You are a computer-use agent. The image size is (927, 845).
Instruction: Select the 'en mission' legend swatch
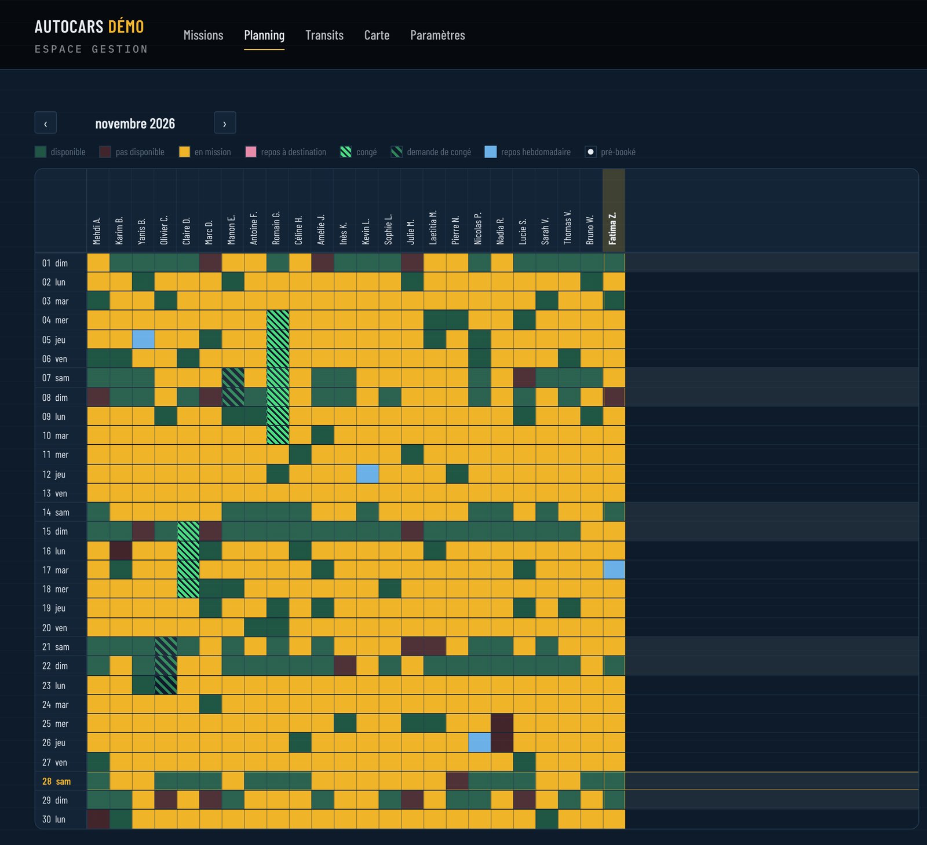(x=184, y=152)
